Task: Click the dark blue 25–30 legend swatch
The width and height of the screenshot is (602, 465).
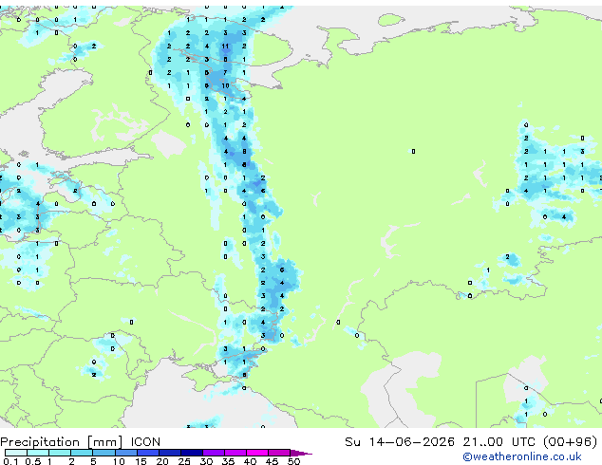Action: (x=191, y=453)
